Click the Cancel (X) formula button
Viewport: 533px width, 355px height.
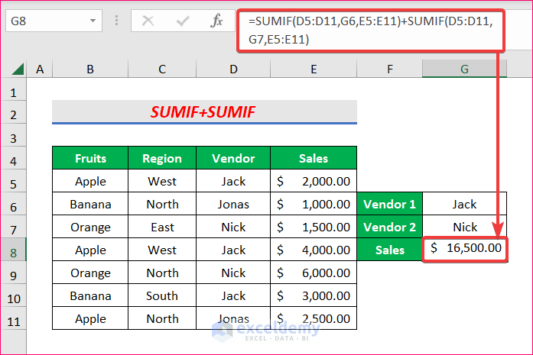[148, 21]
